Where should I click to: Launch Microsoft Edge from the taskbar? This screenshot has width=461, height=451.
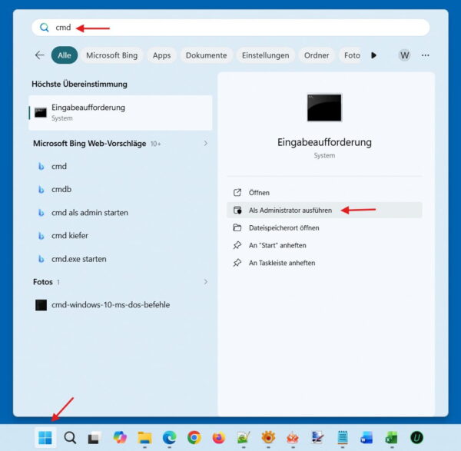click(x=169, y=437)
